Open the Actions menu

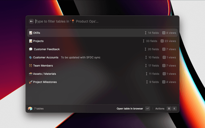coord(160,108)
